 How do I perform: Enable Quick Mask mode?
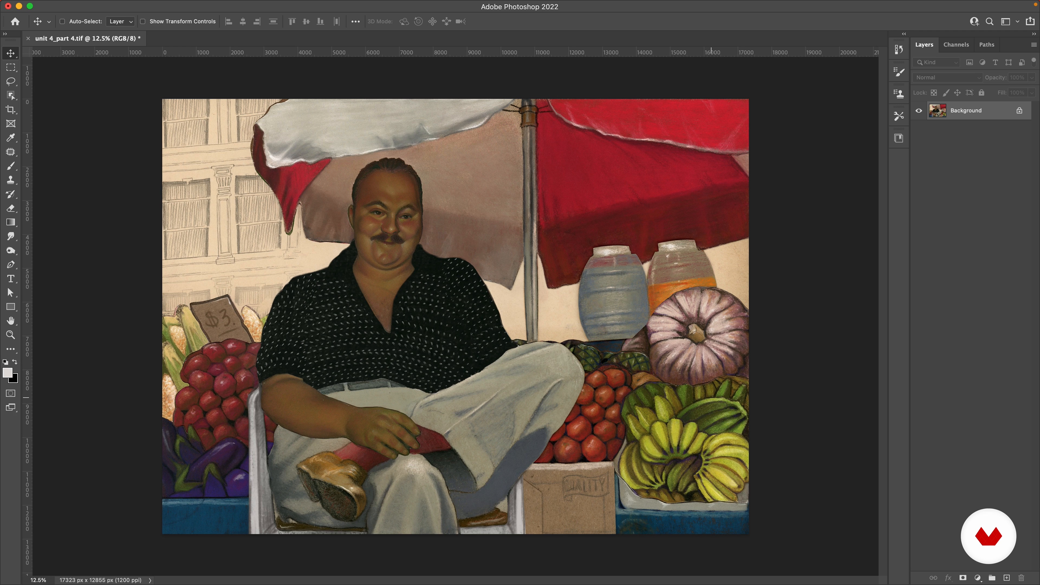(11, 393)
